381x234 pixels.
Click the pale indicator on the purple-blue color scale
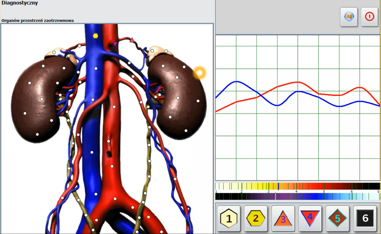pyautogui.click(x=276, y=196)
